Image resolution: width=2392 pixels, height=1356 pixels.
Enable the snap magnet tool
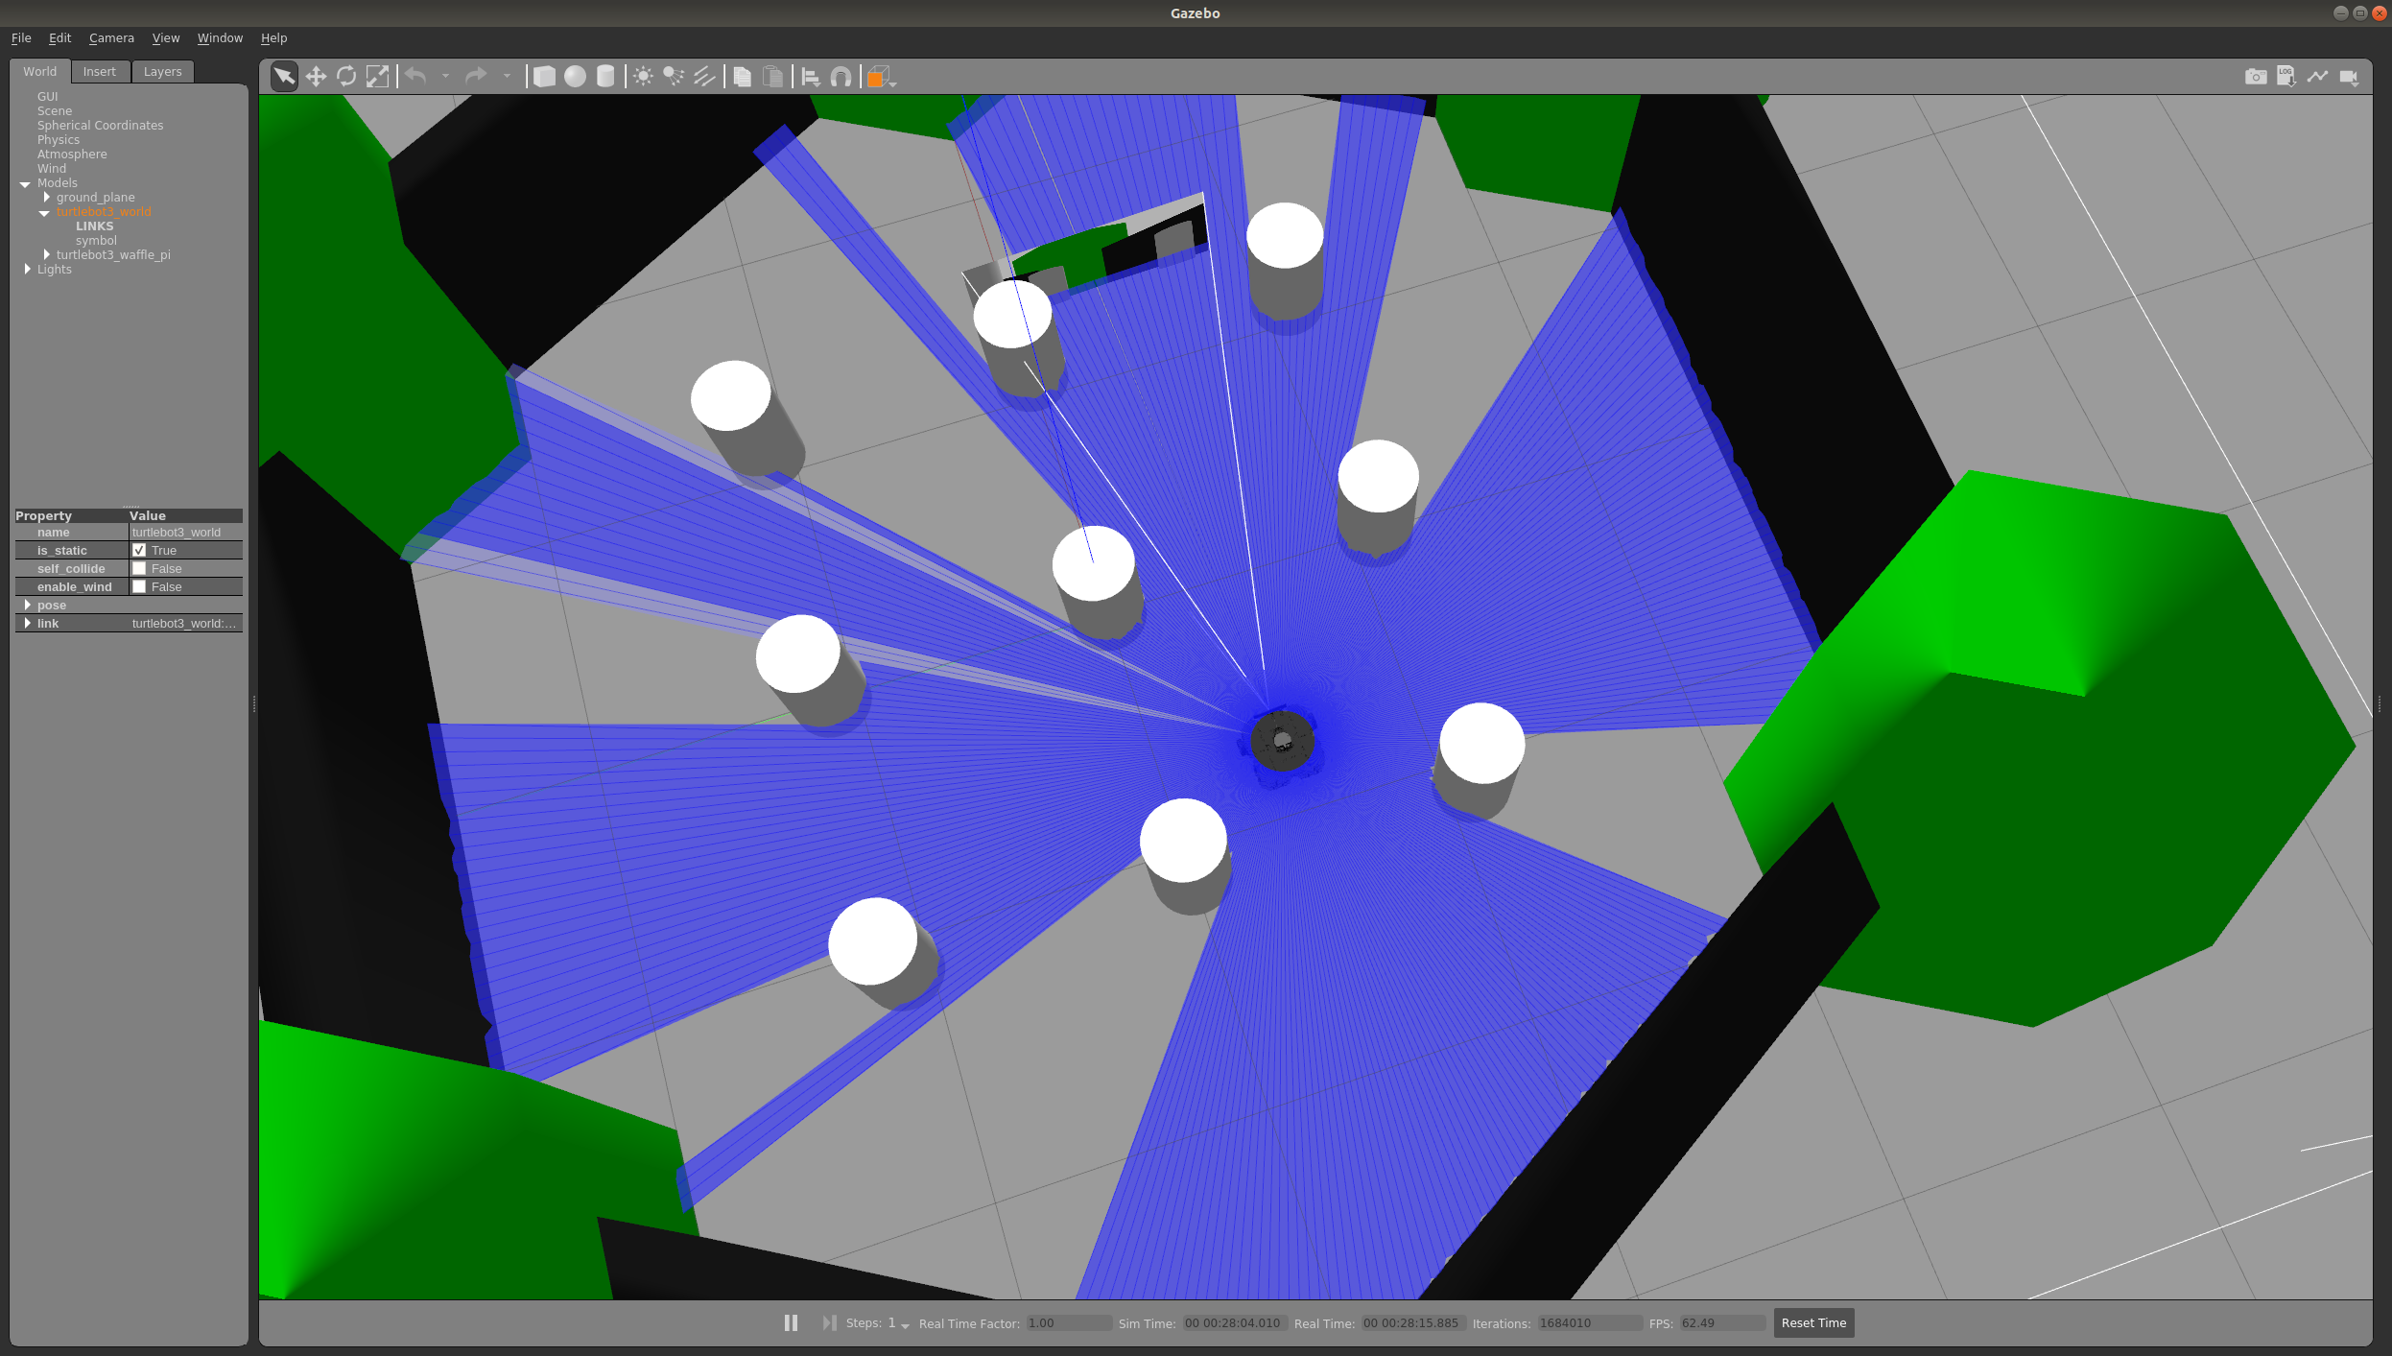tap(841, 77)
